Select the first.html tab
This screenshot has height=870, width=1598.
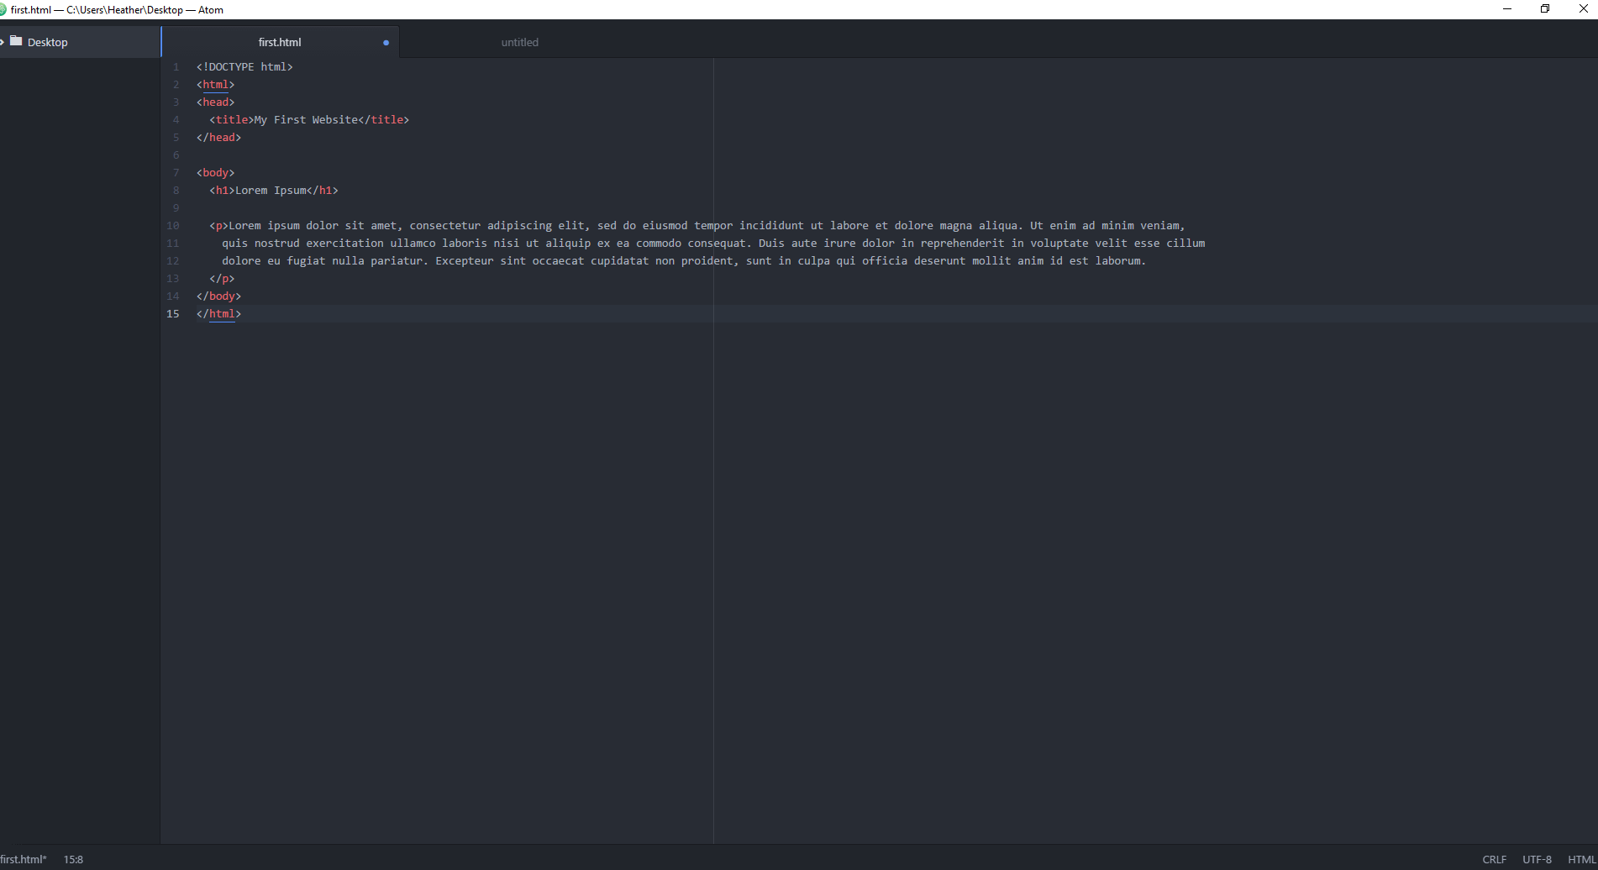tap(280, 42)
